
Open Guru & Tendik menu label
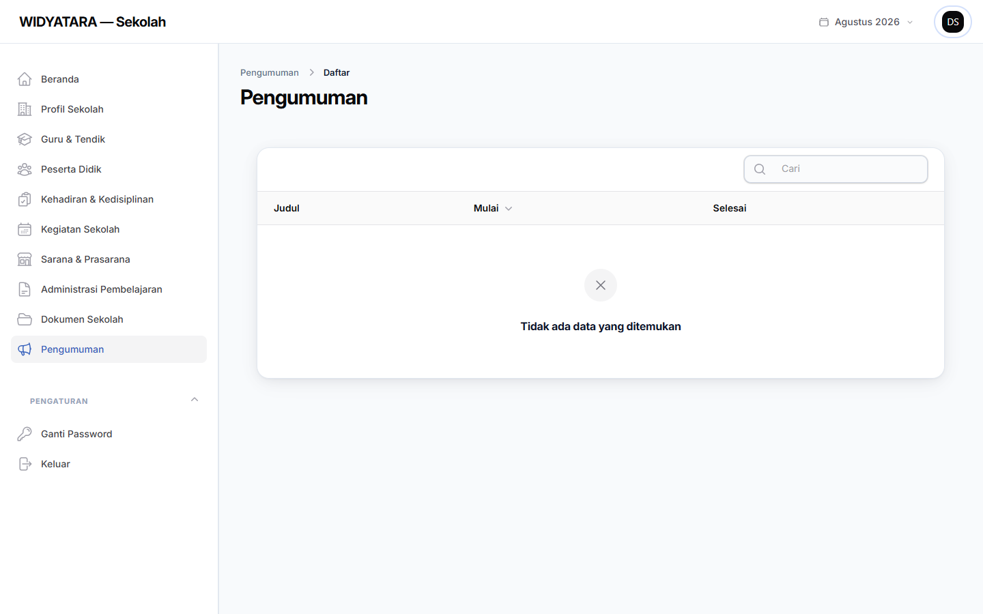tap(73, 139)
